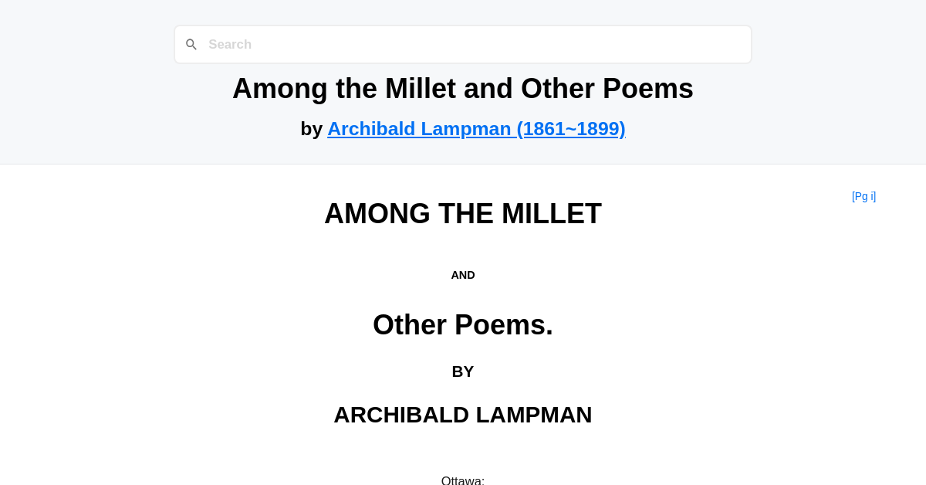
Task: Place cursor in the Search box
Action: coord(463,44)
